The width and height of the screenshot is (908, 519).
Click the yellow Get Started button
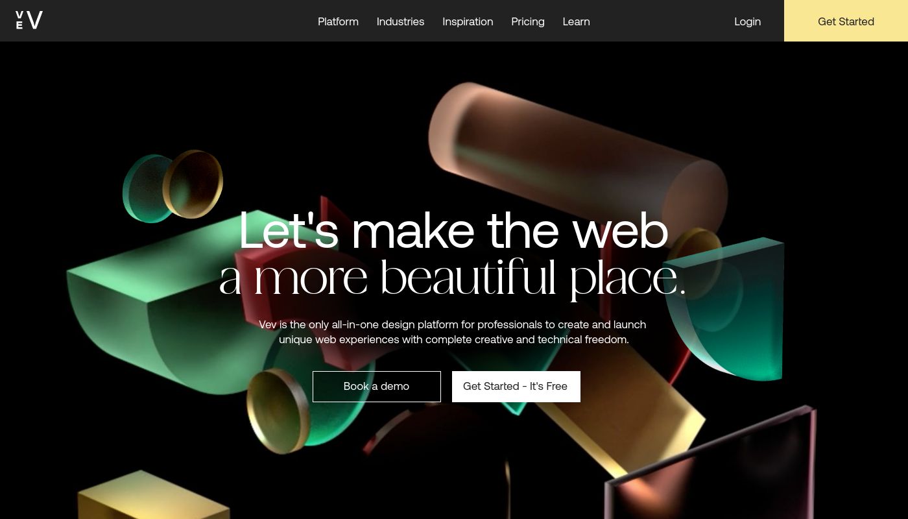846,21
